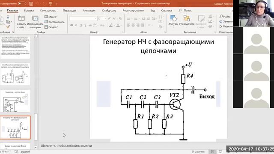Viewport: 274px width, 154px height.
Task: Click the notes field Щелкните, чтобы добавить заметки
Action: click(x=66, y=145)
